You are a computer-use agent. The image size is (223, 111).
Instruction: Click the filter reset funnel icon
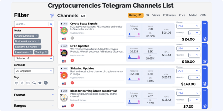tap(52, 16)
